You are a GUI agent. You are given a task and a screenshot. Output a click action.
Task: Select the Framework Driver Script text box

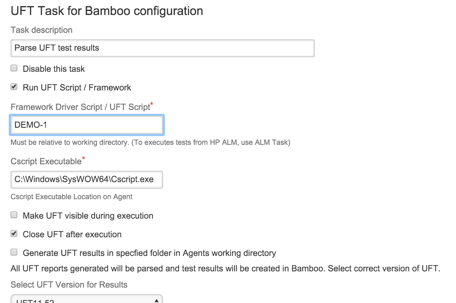[x=86, y=125]
